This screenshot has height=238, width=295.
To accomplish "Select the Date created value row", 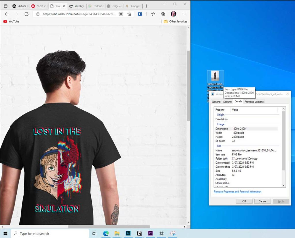I will [246, 162].
